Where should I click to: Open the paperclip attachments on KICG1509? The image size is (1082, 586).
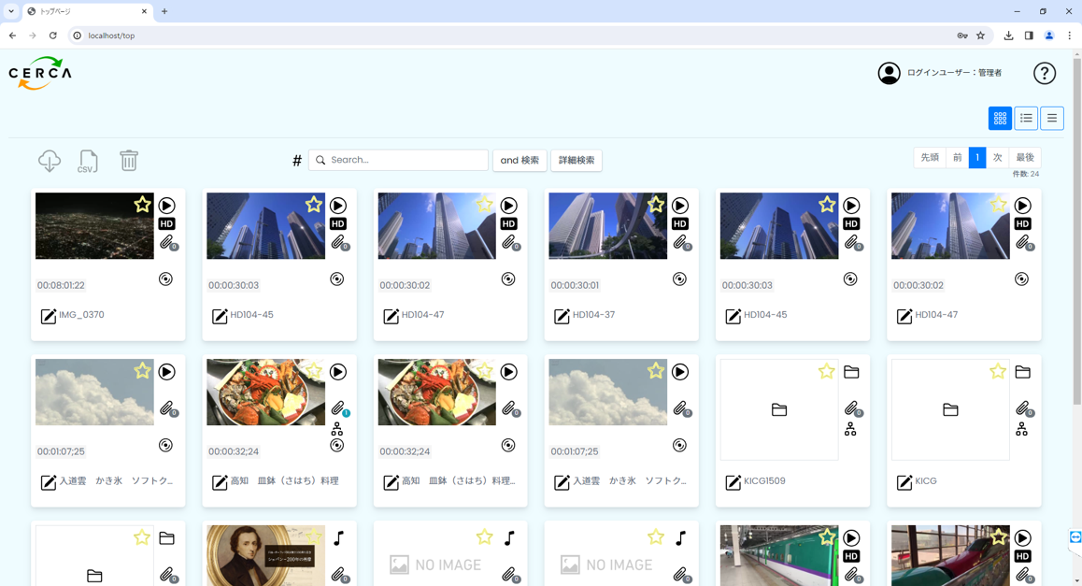pyautogui.click(x=853, y=408)
